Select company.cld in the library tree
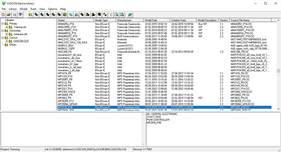 20,34
